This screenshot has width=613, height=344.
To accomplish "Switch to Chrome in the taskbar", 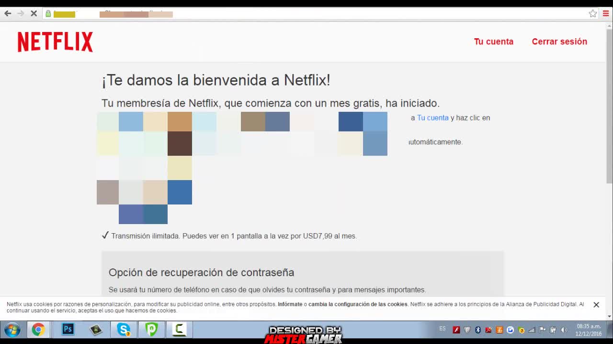I will point(38,330).
